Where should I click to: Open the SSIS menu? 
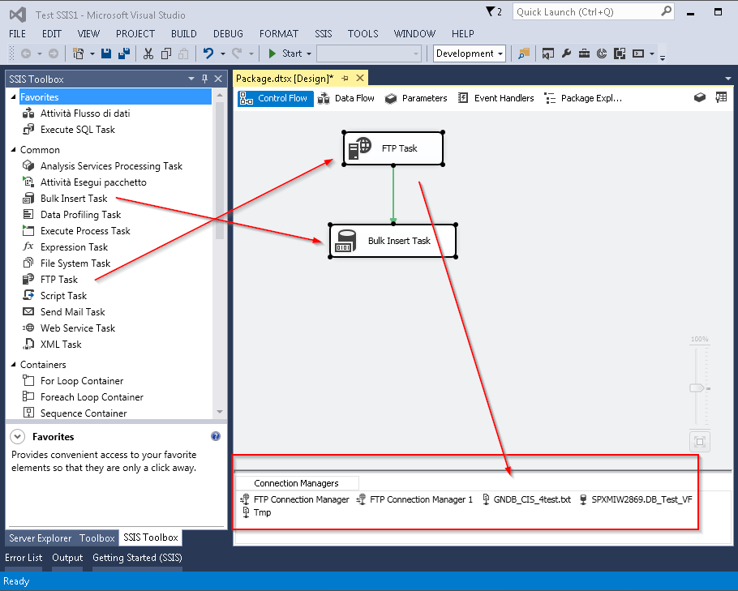[323, 33]
